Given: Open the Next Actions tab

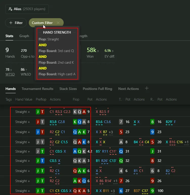Looking at the screenshot, I should tap(128, 89).
